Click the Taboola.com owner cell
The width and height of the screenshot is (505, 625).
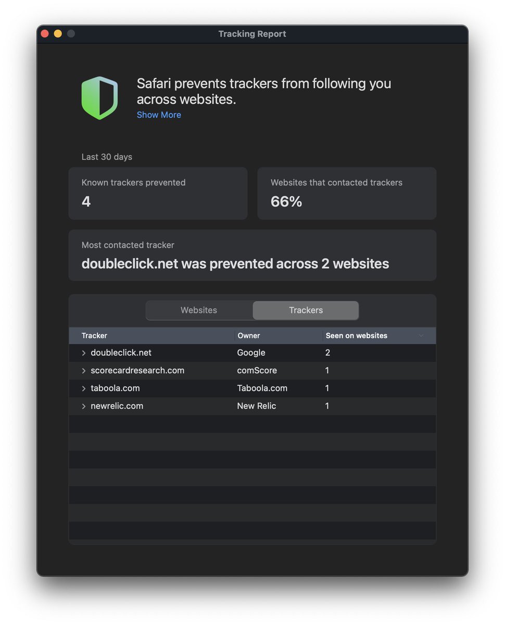click(262, 389)
